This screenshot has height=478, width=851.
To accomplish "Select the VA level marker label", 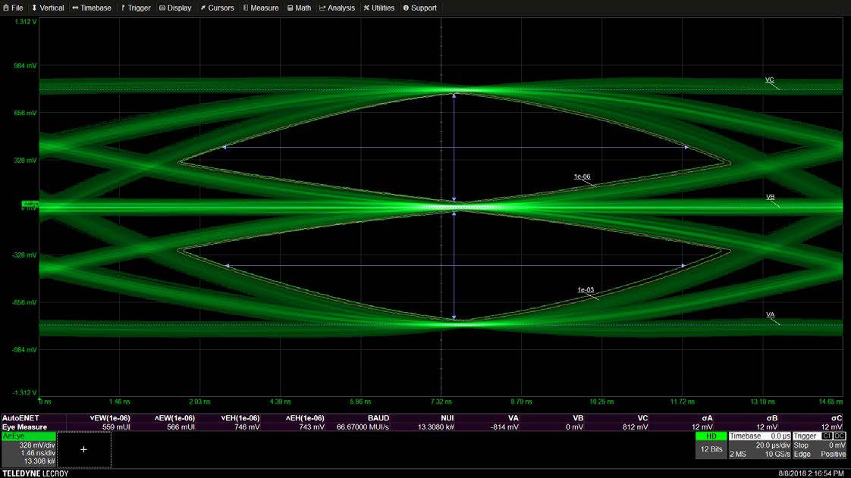I will [x=770, y=314].
